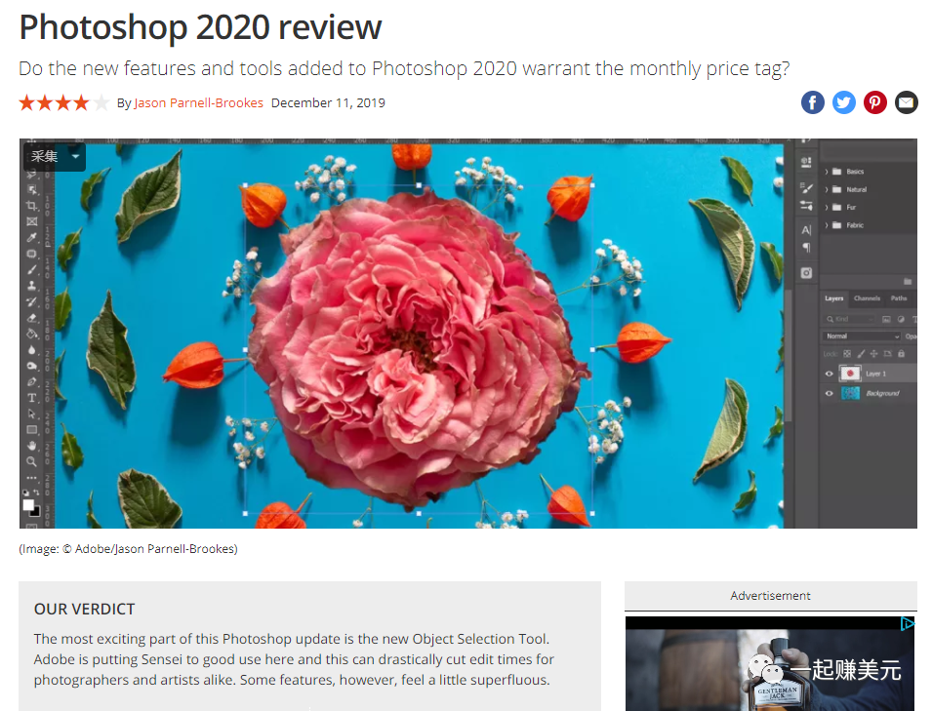Switch to the Paths tab
The image size is (932, 711).
click(899, 298)
